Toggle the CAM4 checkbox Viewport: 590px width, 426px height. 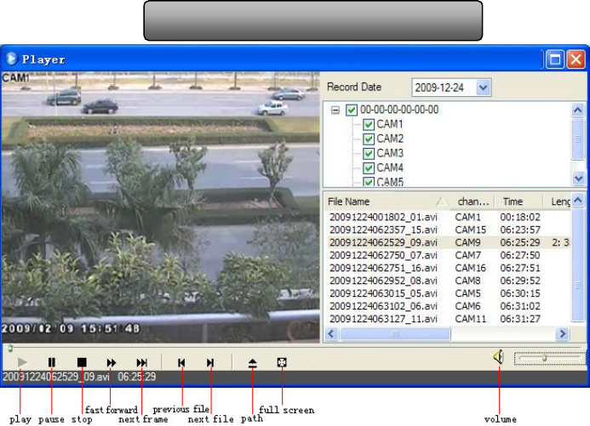coord(369,168)
